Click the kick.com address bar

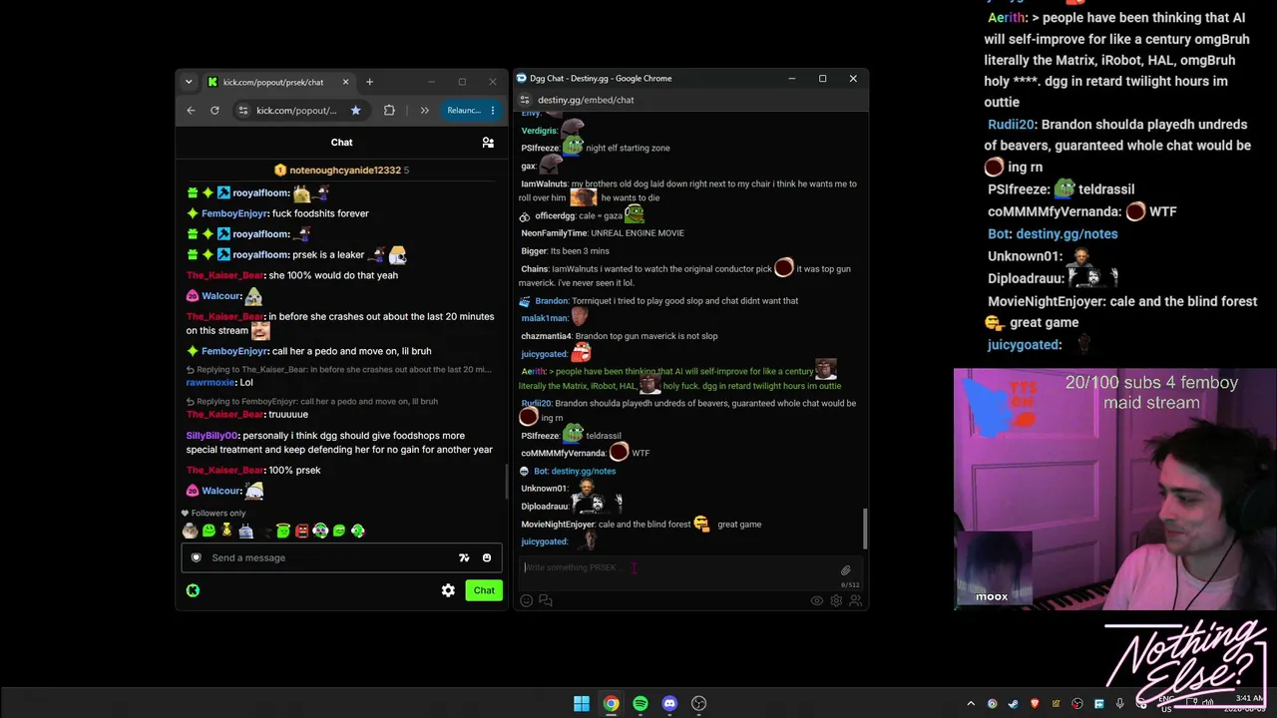click(299, 110)
